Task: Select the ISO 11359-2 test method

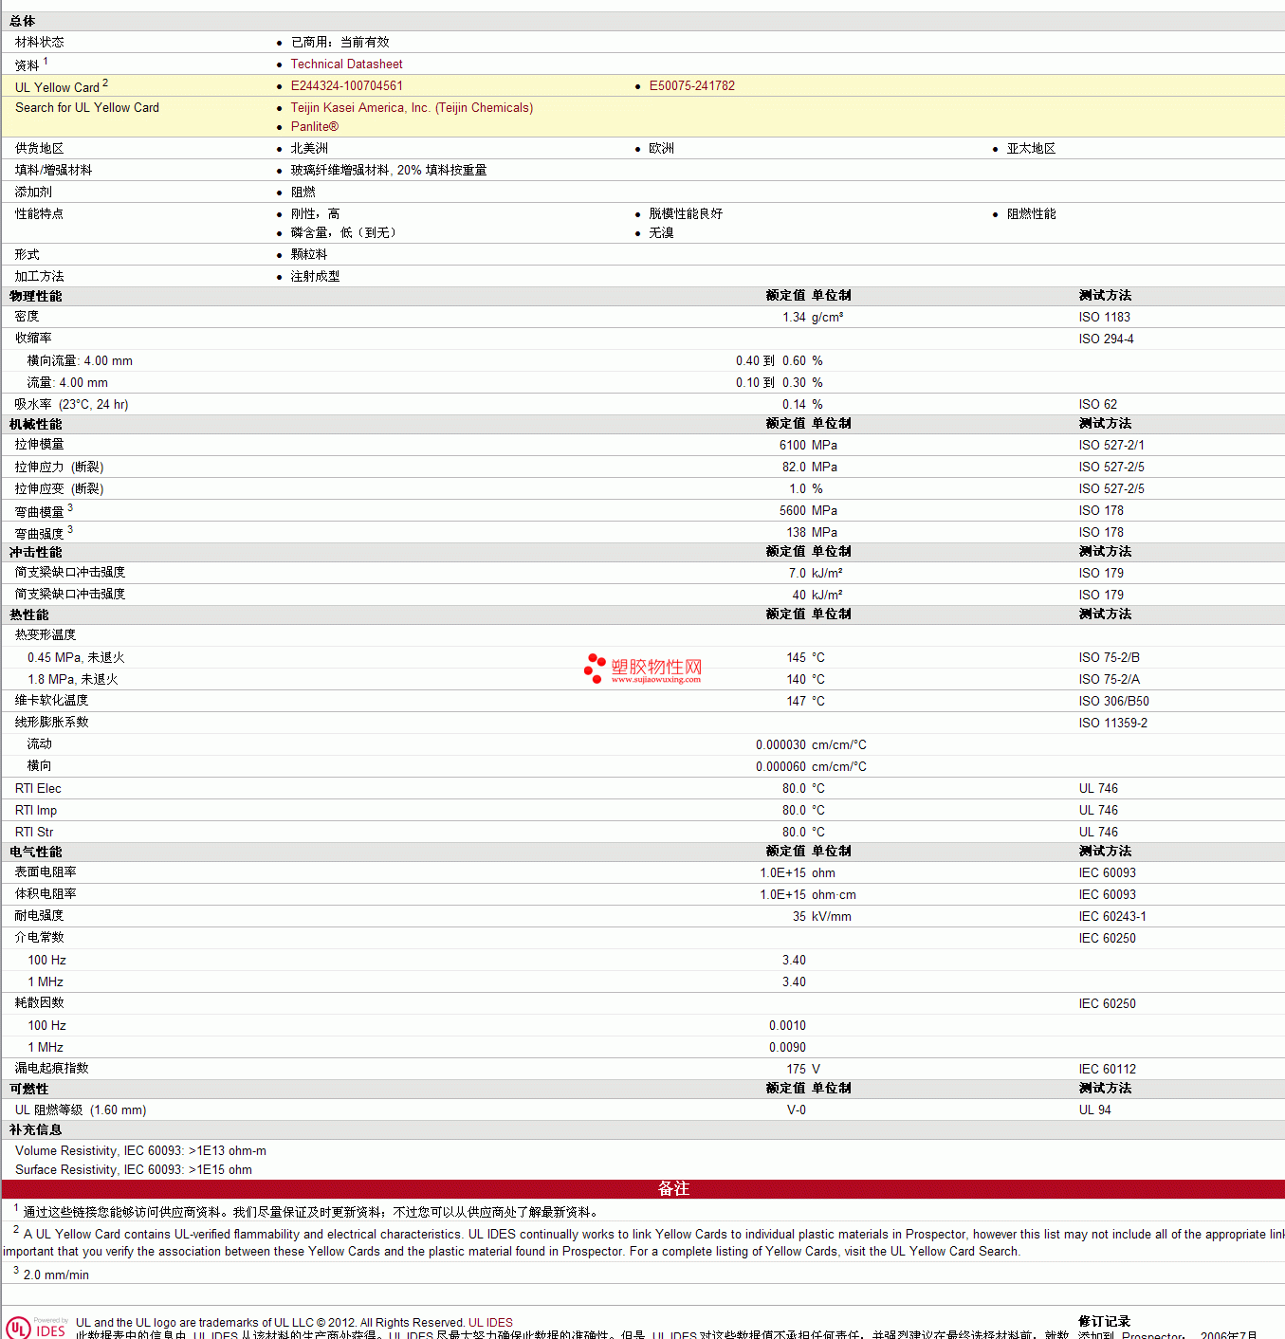Action: tap(1112, 723)
